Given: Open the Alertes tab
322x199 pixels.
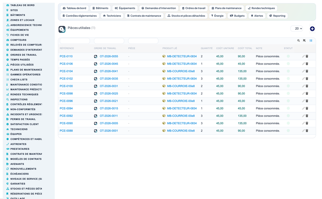Looking at the screenshot, I should (x=257, y=16).
